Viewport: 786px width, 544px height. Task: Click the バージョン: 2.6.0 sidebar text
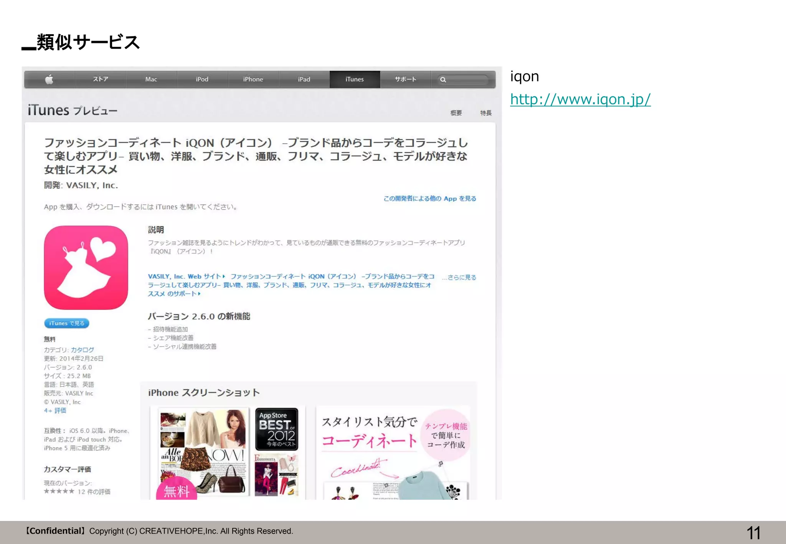[68, 367]
